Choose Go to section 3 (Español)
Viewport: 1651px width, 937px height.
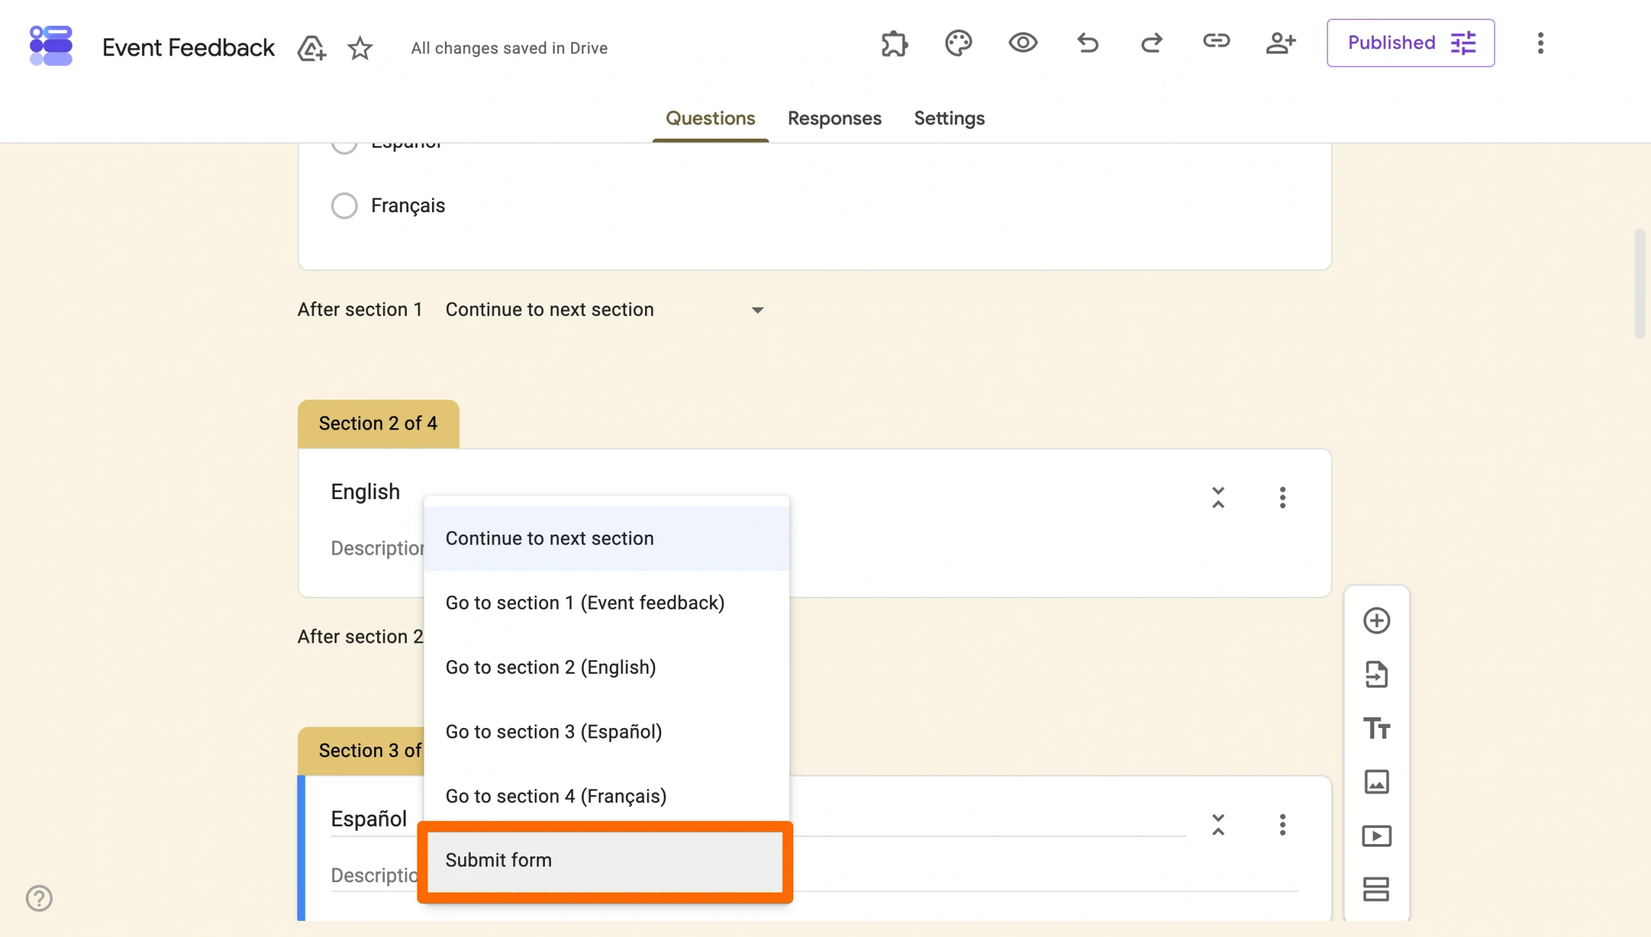[606, 732]
